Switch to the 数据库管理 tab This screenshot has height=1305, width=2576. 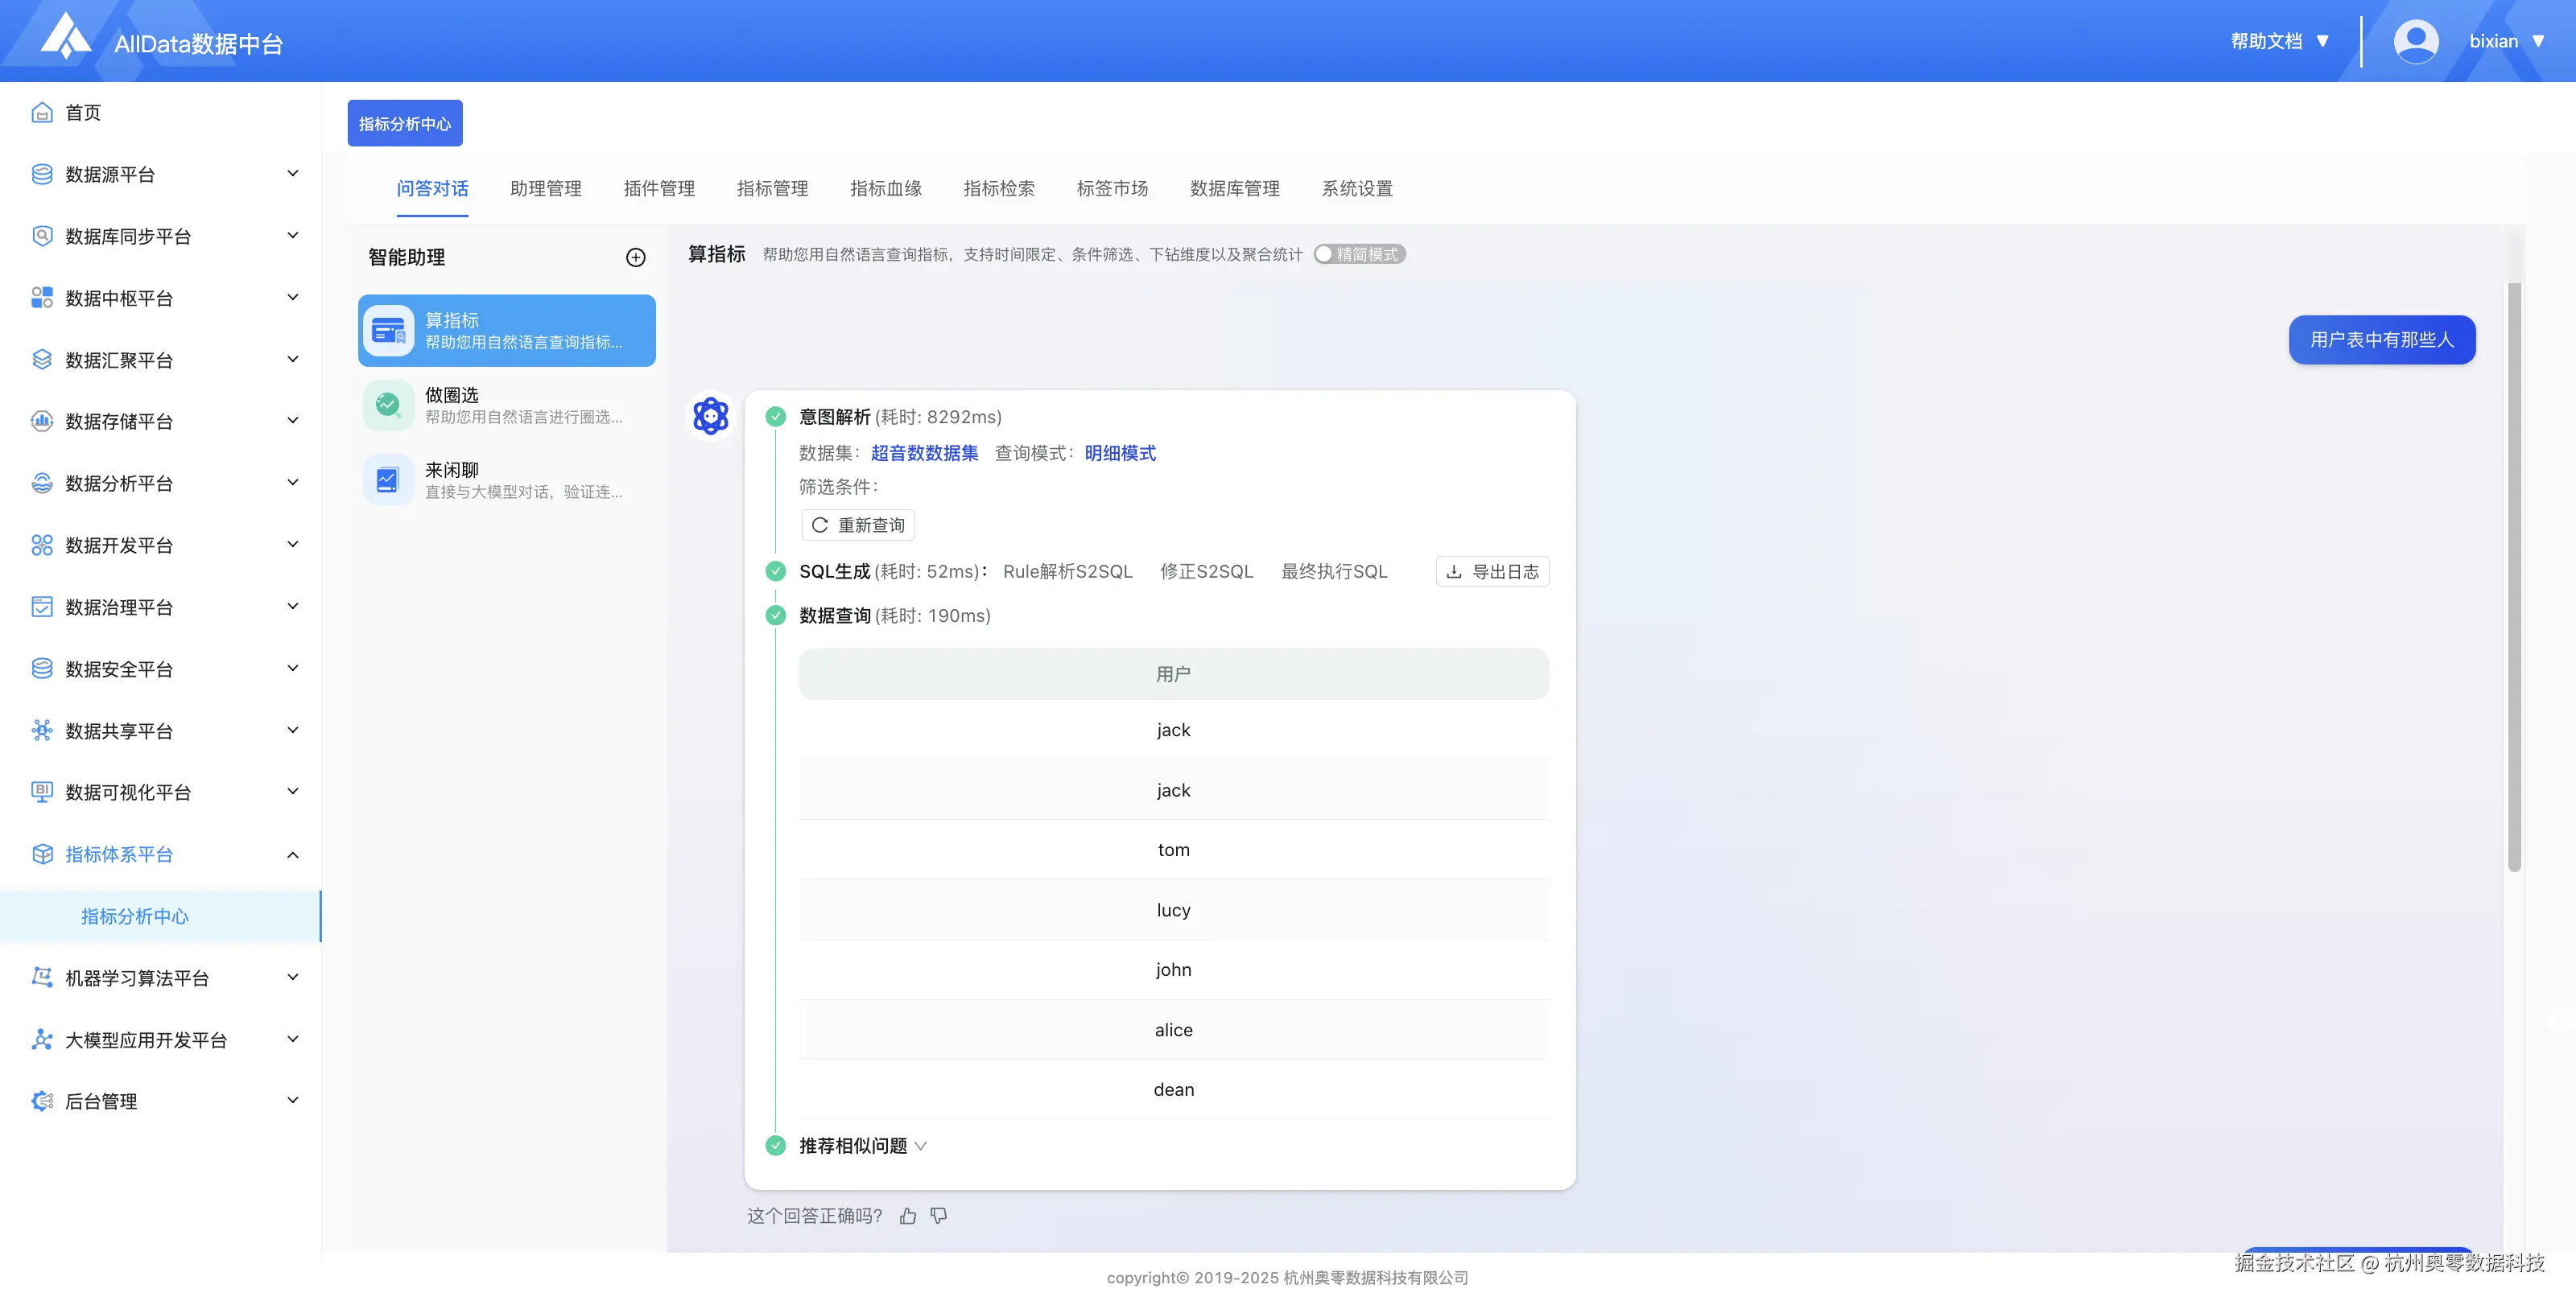click(x=1234, y=189)
